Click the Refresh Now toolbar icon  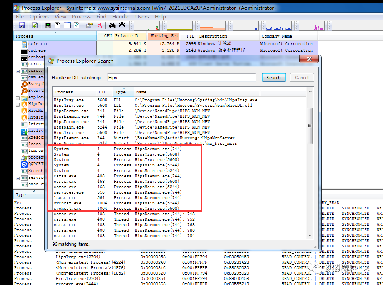tap(35, 25)
